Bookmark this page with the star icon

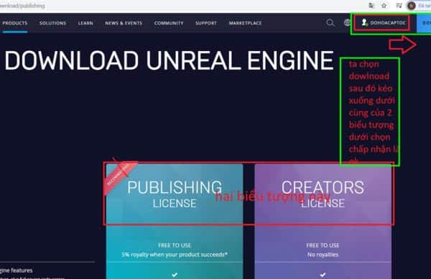tap(384, 5)
